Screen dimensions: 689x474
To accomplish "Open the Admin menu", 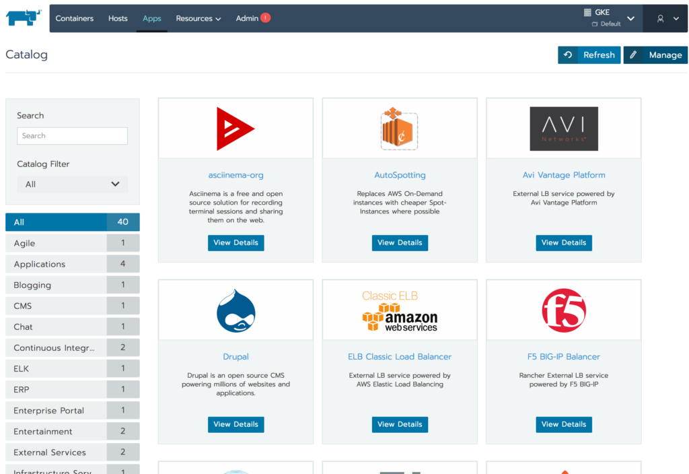I will 247,18.
